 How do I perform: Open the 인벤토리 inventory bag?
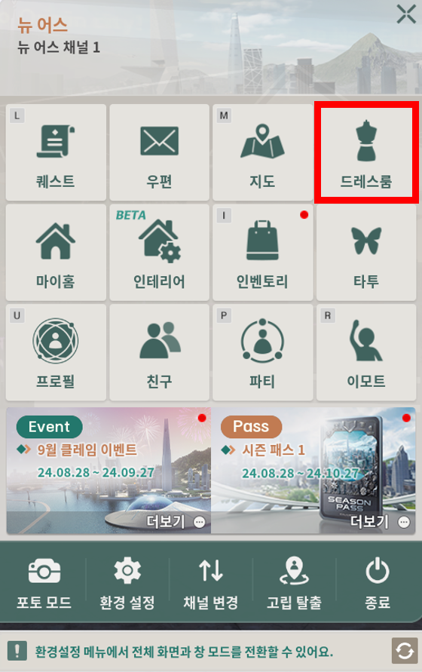coord(263,253)
